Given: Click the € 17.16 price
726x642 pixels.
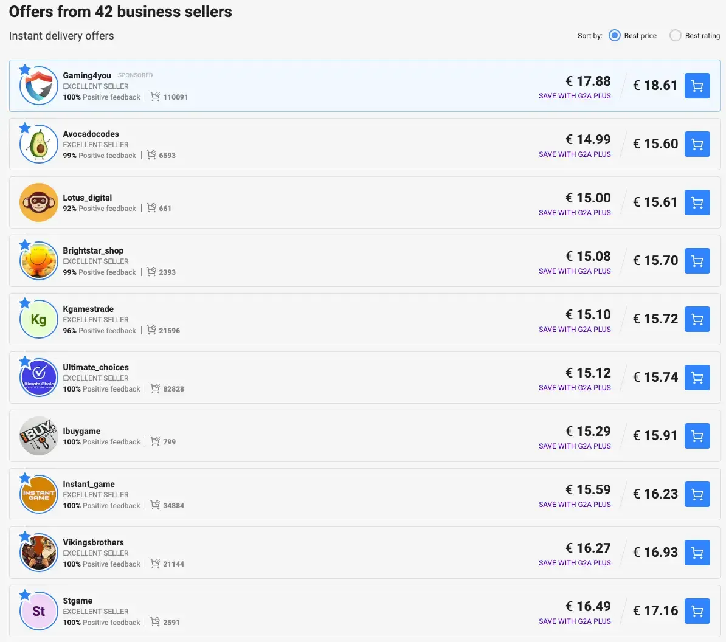Looking at the screenshot, I should pyautogui.click(x=655, y=610).
